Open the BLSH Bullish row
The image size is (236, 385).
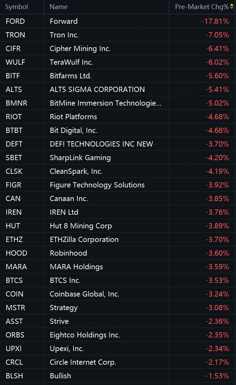click(x=60, y=376)
